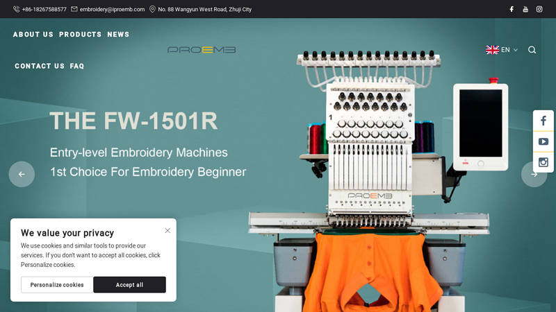Open Instagram icon in top bar
This screenshot has width=556, height=312.
(x=539, y=9)
